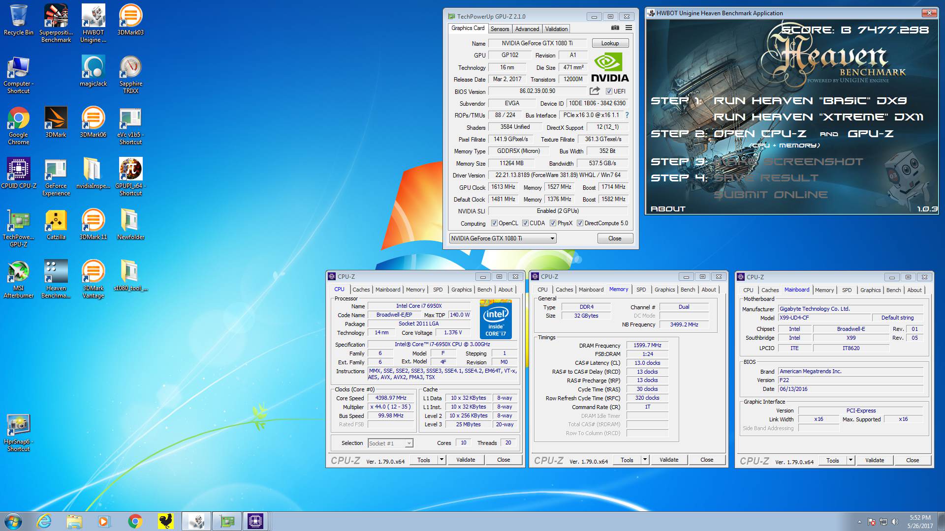Launch 3DMark03 desktop icon

130,20
